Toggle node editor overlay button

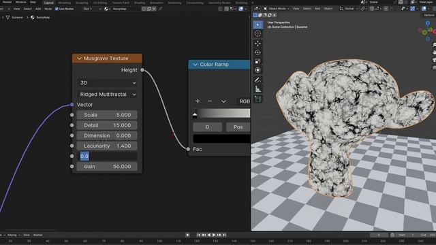coord(240,9)
